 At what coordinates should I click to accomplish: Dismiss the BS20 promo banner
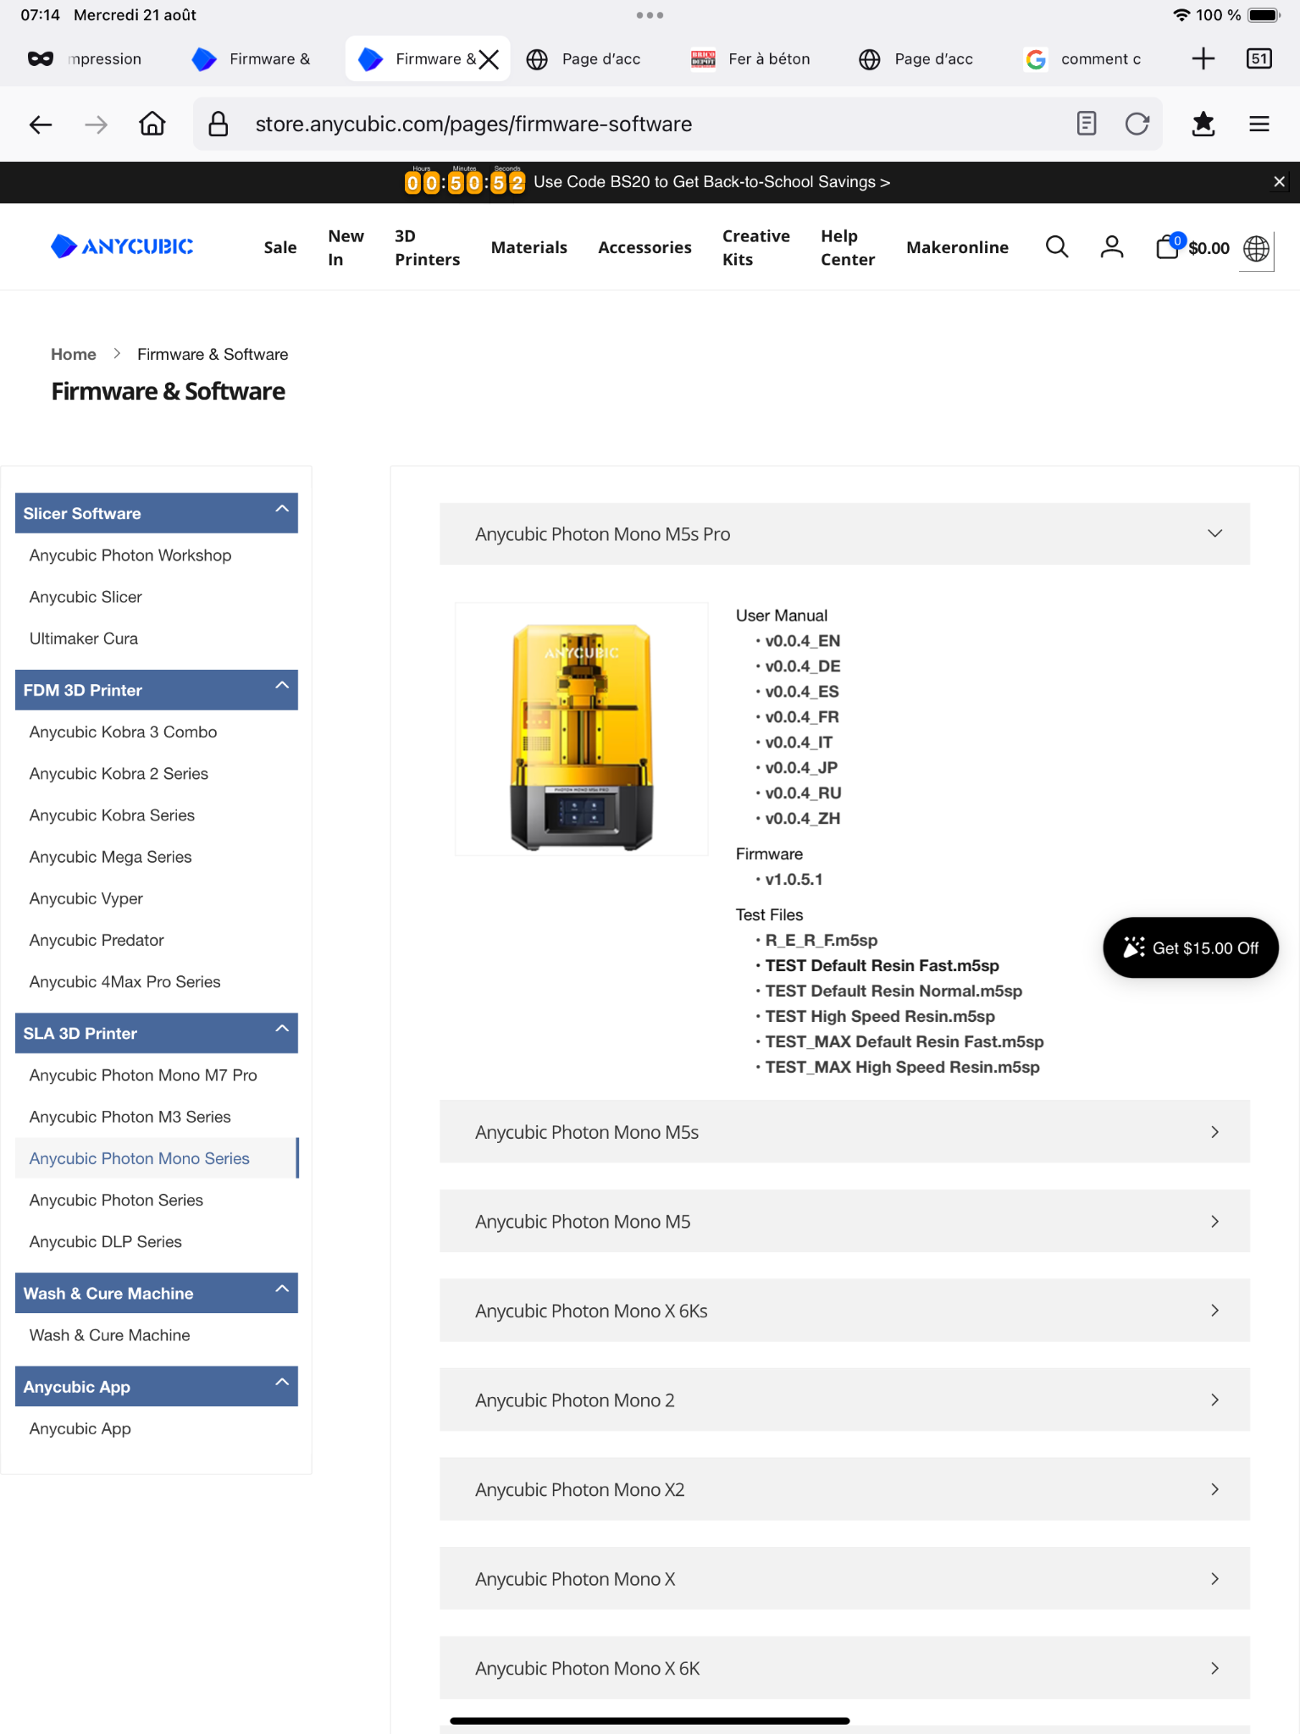1280,182
